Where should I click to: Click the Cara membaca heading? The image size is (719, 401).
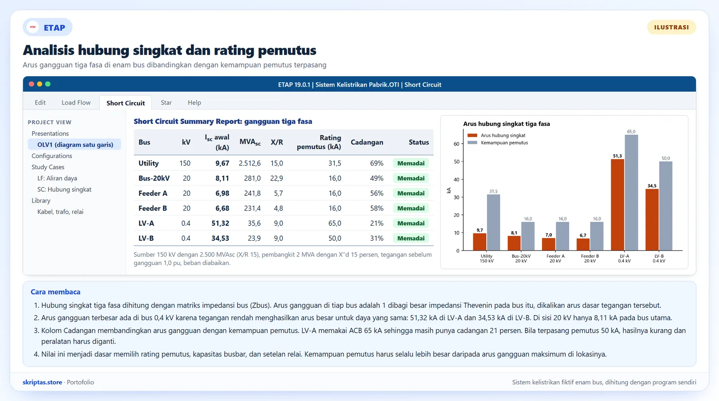(55, 292)
